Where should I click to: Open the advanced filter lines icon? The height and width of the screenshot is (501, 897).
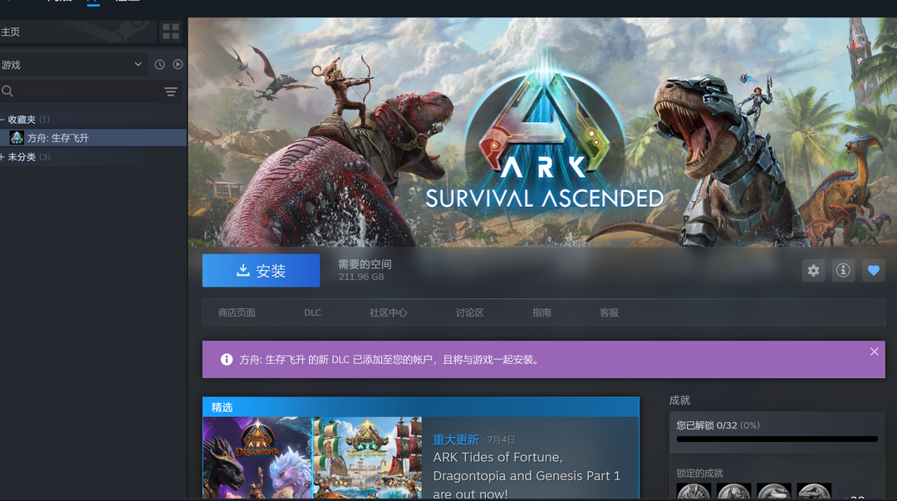[170, 91]
